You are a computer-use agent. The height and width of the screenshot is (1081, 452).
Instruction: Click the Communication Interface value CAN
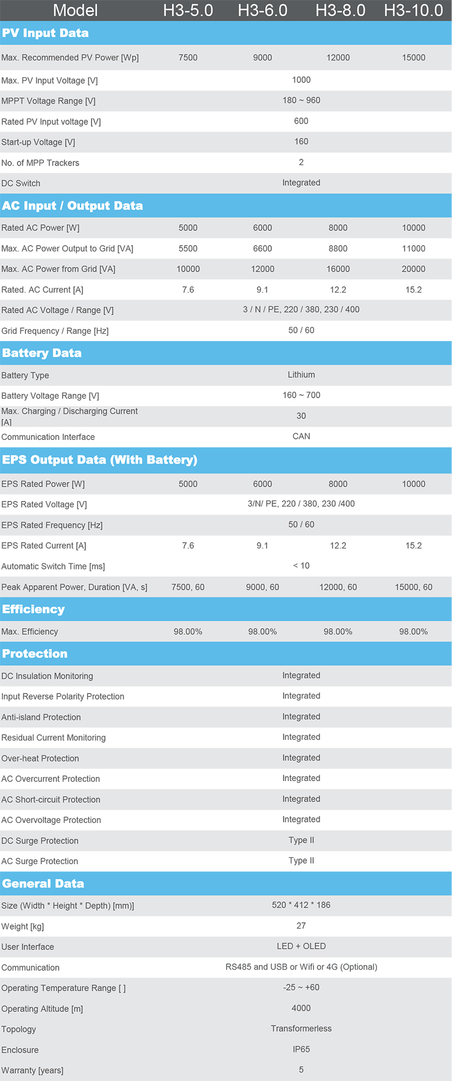pyautogui.click(x=301, y=437)
